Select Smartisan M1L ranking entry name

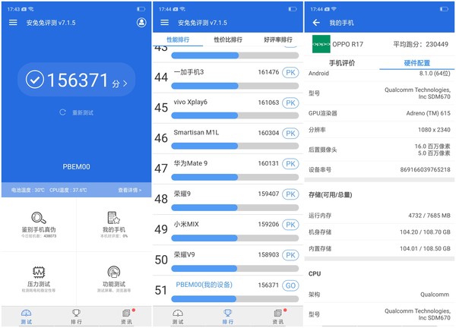click(x=196, y=132)
